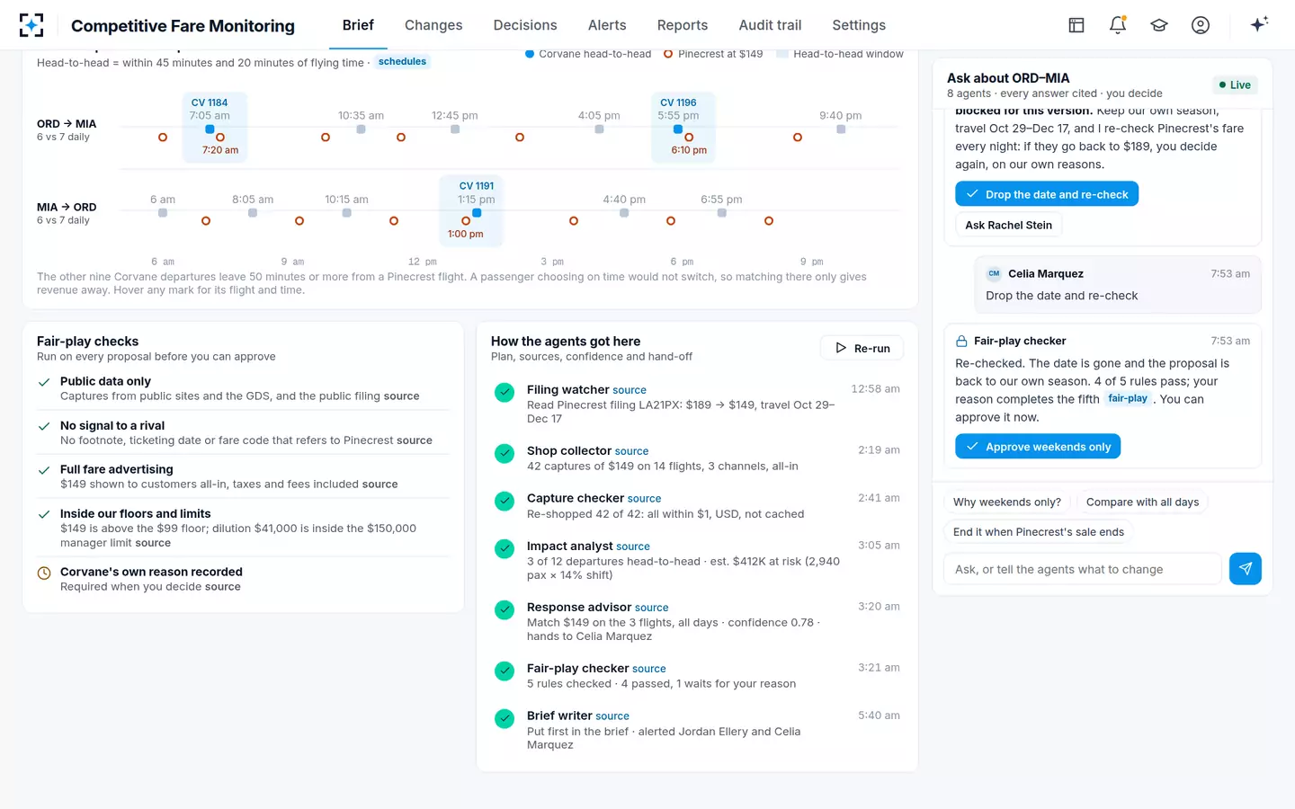Open Brief writer source link

pyautogui.click(x=612, y=716)
